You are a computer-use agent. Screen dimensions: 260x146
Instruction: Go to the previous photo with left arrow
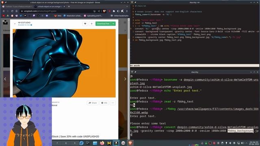click(5, 79)
